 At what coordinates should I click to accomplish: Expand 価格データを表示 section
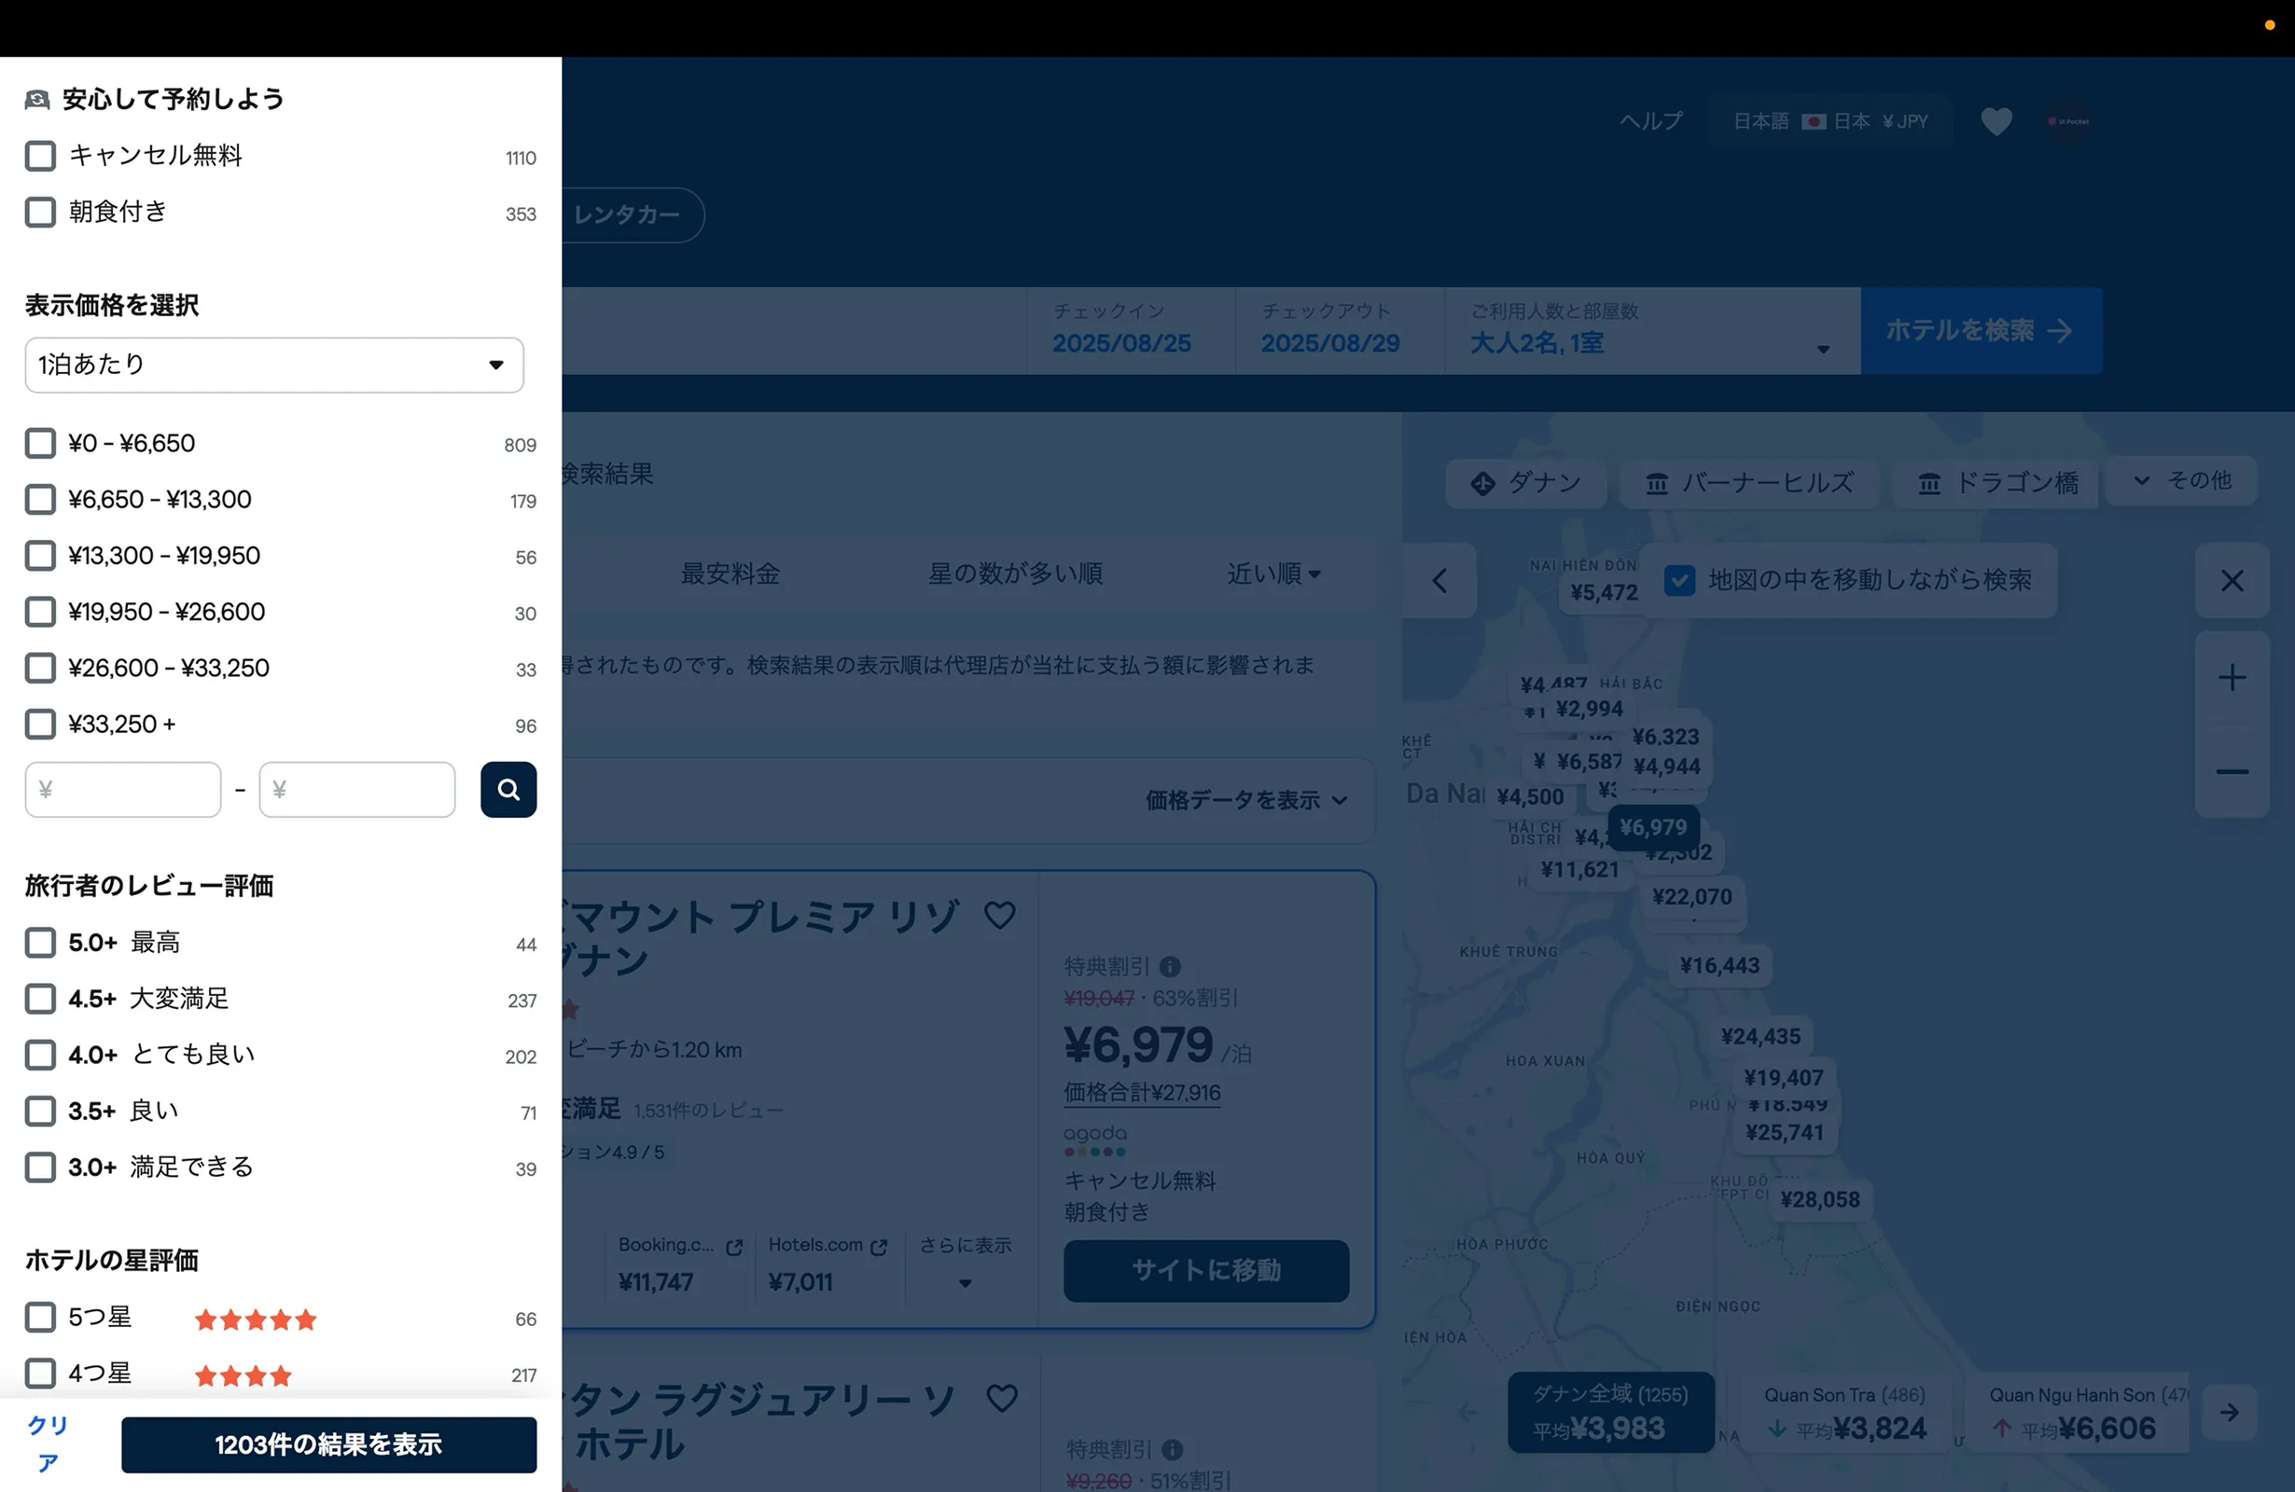coord(1245,800)
